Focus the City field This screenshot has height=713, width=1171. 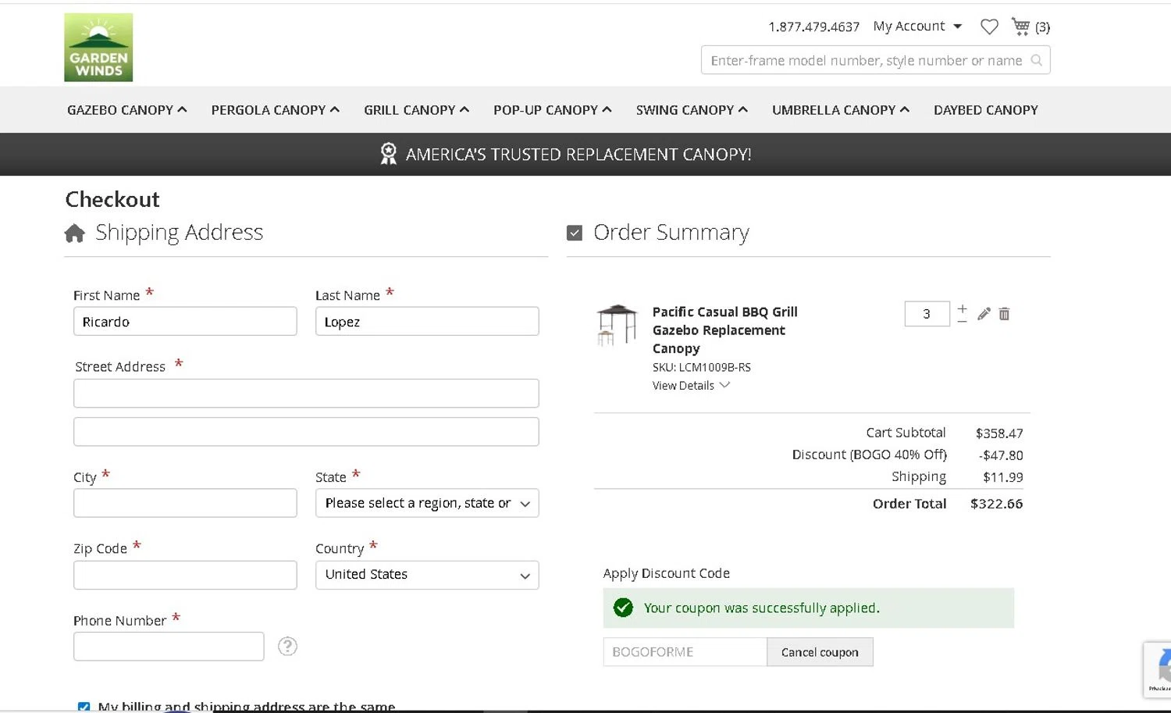(185, 503)
